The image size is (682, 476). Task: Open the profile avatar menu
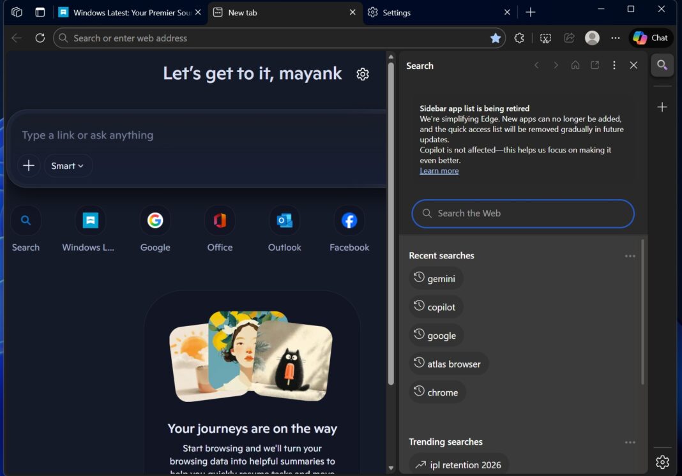pos(592,38)
